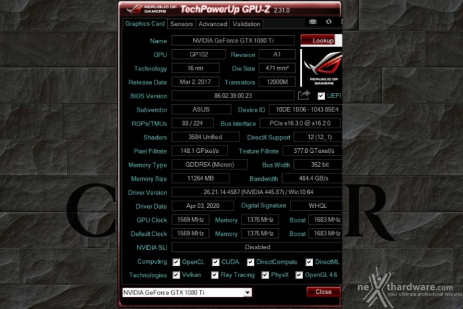Click the Digital Signature value WHQL
463x309 pixels.
pyautogui.click(x=316, y=206)
